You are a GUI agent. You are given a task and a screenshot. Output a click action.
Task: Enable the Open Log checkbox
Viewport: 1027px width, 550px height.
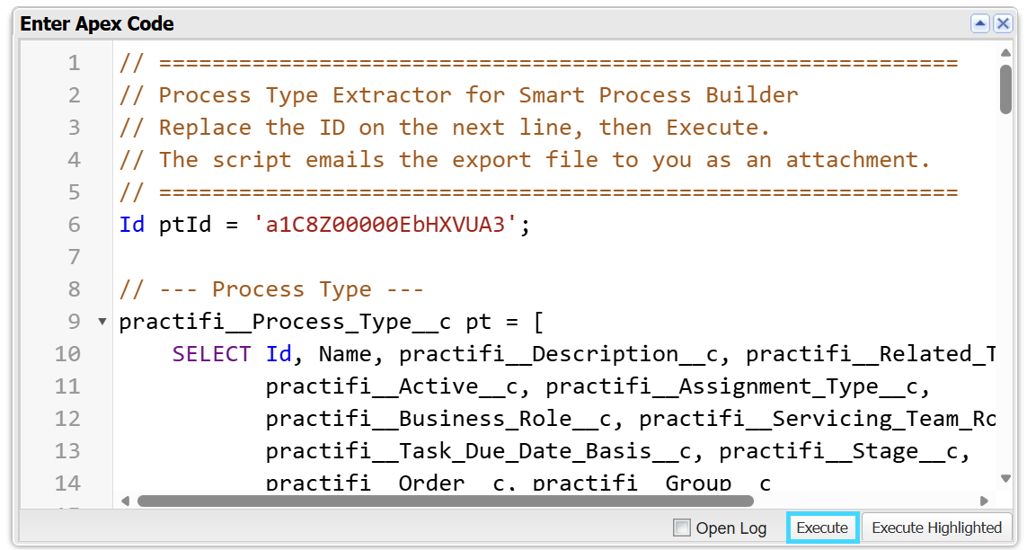pyautogui.click(x=682, y=528)
